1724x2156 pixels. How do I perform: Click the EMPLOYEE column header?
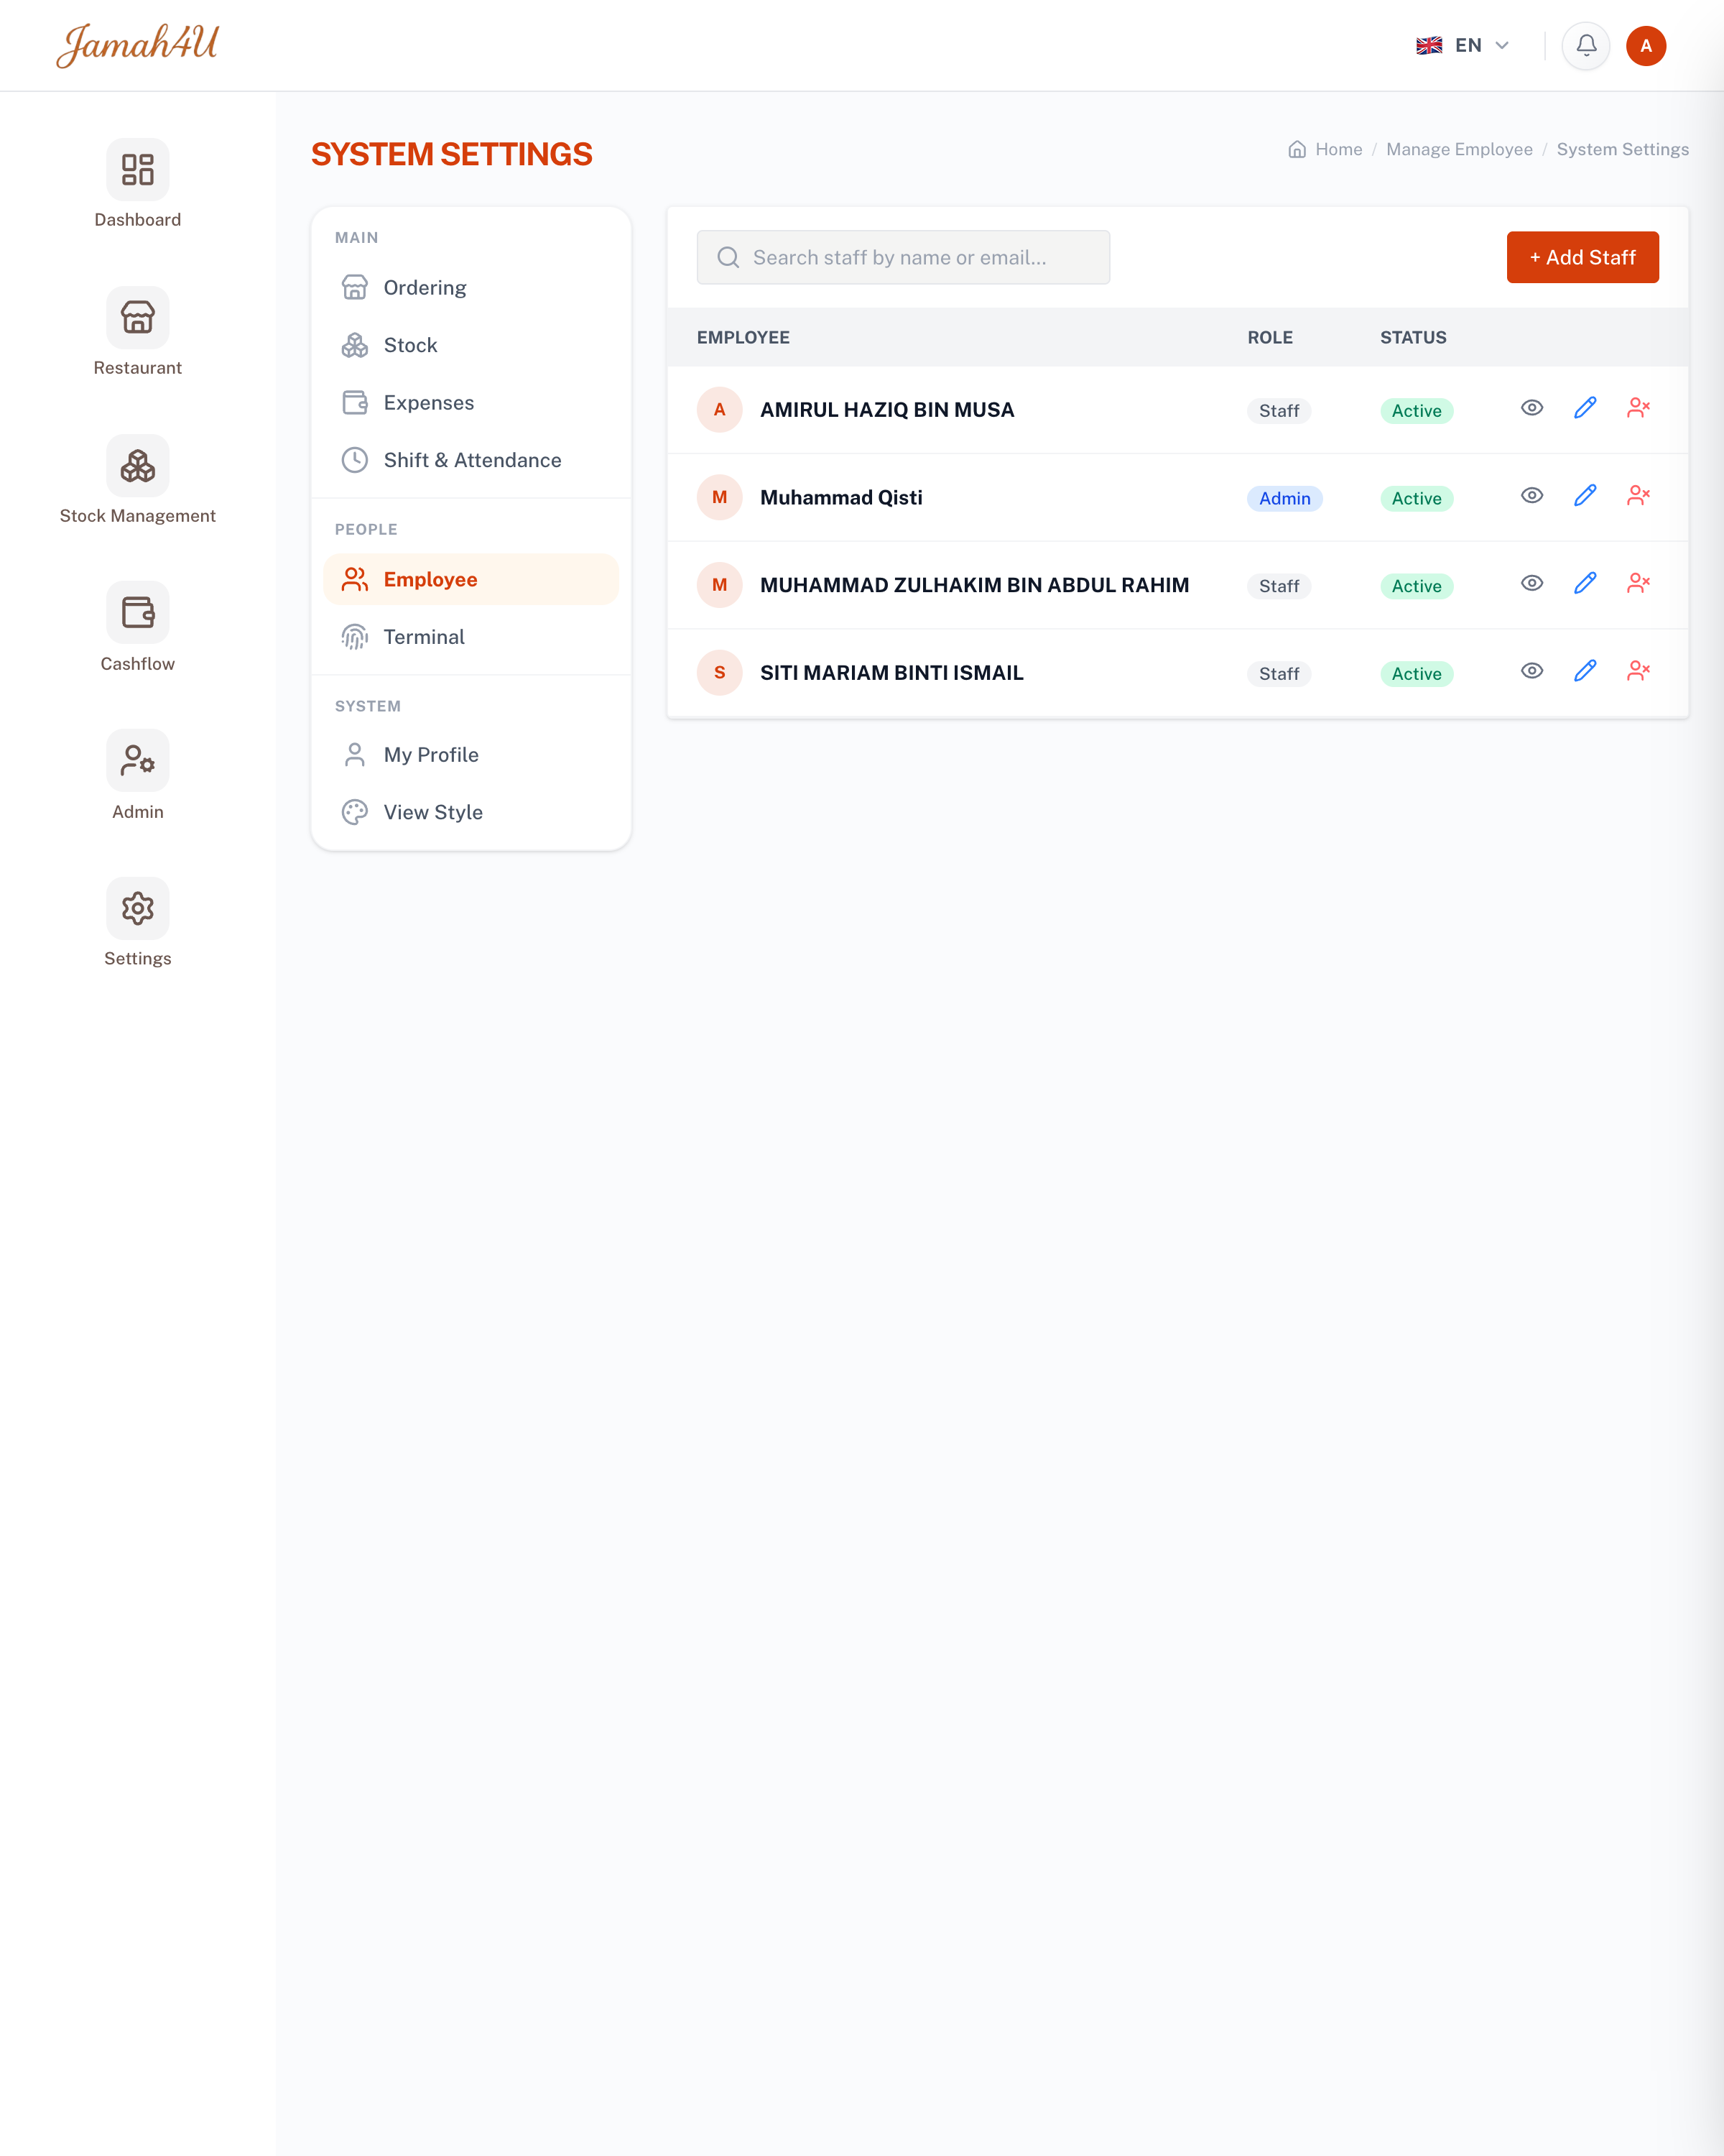pyautogui.click(x=743, y=338)
